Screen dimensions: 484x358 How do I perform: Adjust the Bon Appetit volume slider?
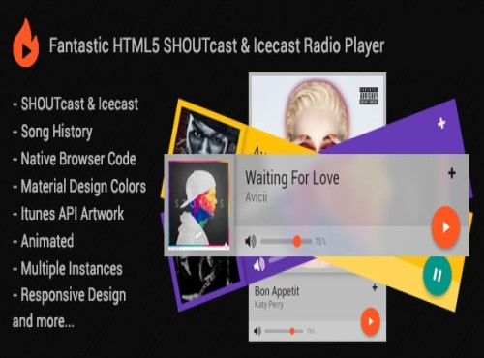coord(284,331)
